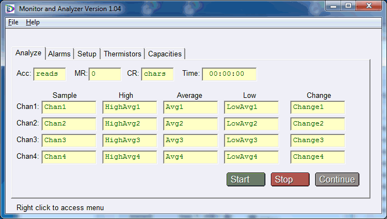Screen dimensions: 387x219
Task: Click the MR field showing 0
Action: (105, 74)
